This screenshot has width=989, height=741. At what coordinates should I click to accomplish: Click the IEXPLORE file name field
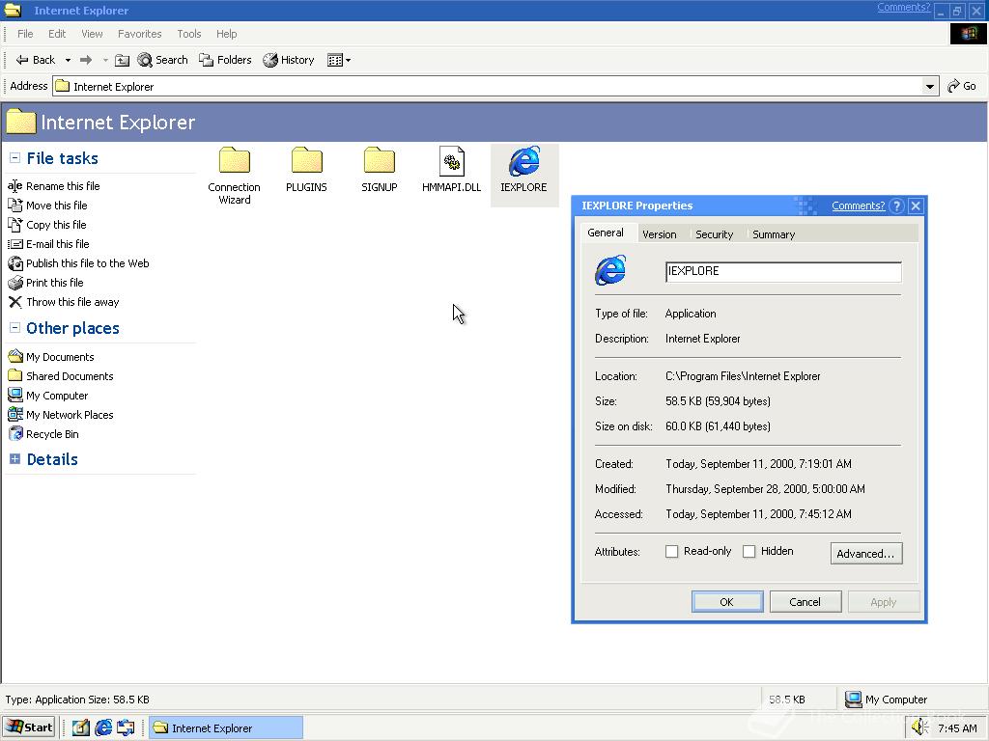pos(783,271)
